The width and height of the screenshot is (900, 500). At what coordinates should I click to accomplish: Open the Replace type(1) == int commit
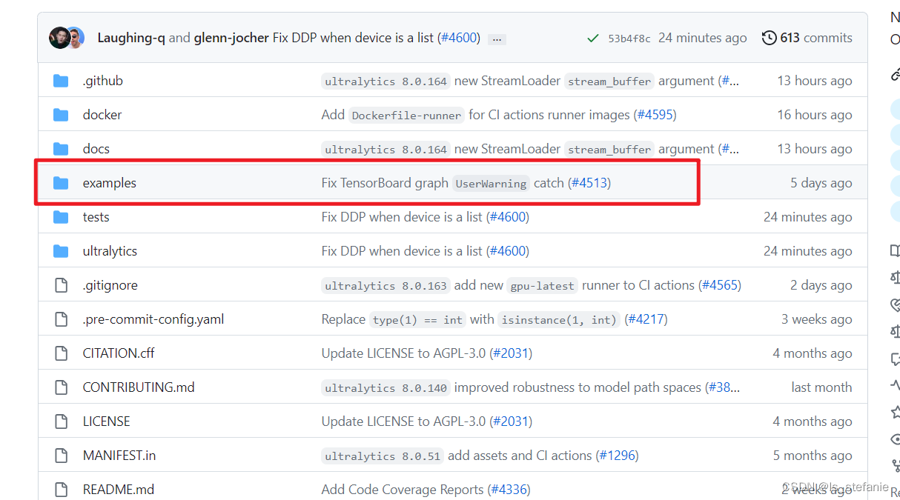coord(471,319)
